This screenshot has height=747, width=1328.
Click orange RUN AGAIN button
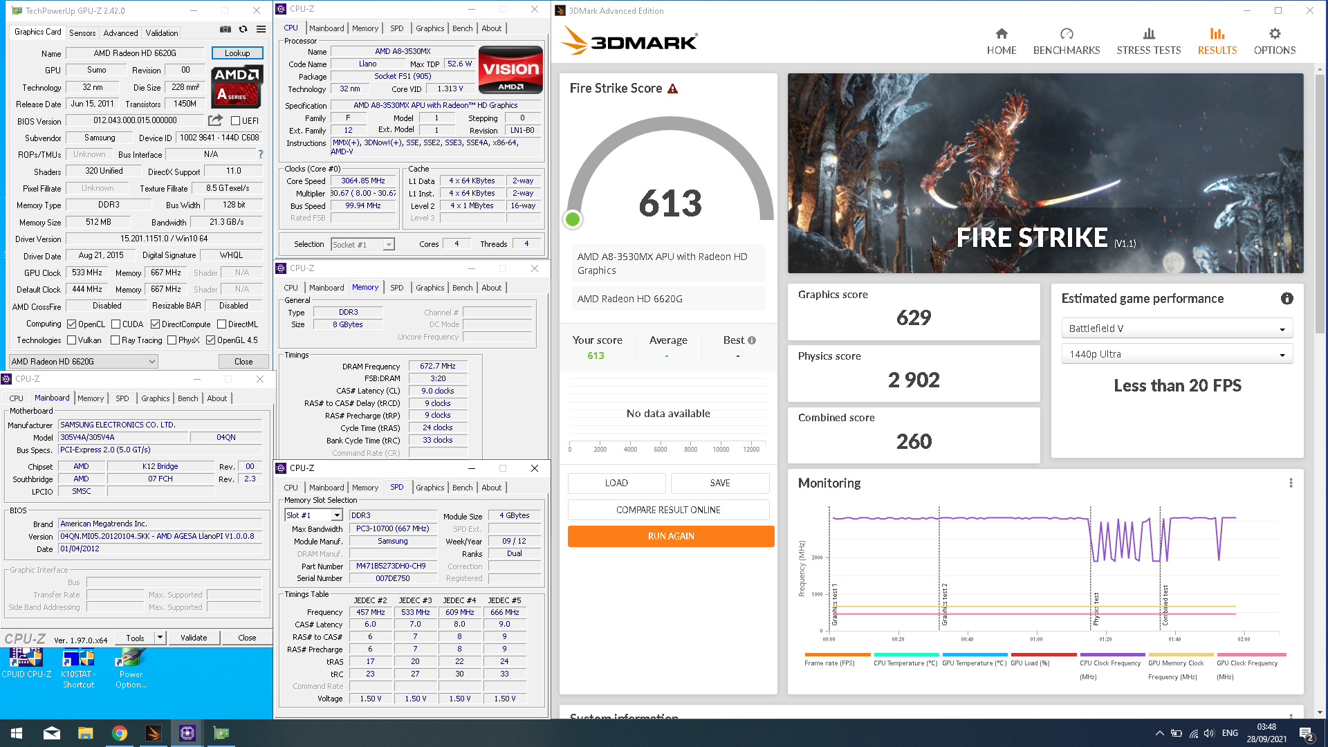click(x=671, y=536)
